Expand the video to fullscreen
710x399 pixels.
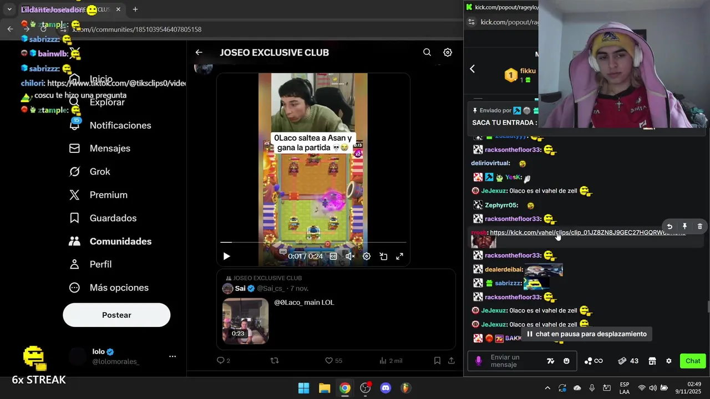pos(399,256)
